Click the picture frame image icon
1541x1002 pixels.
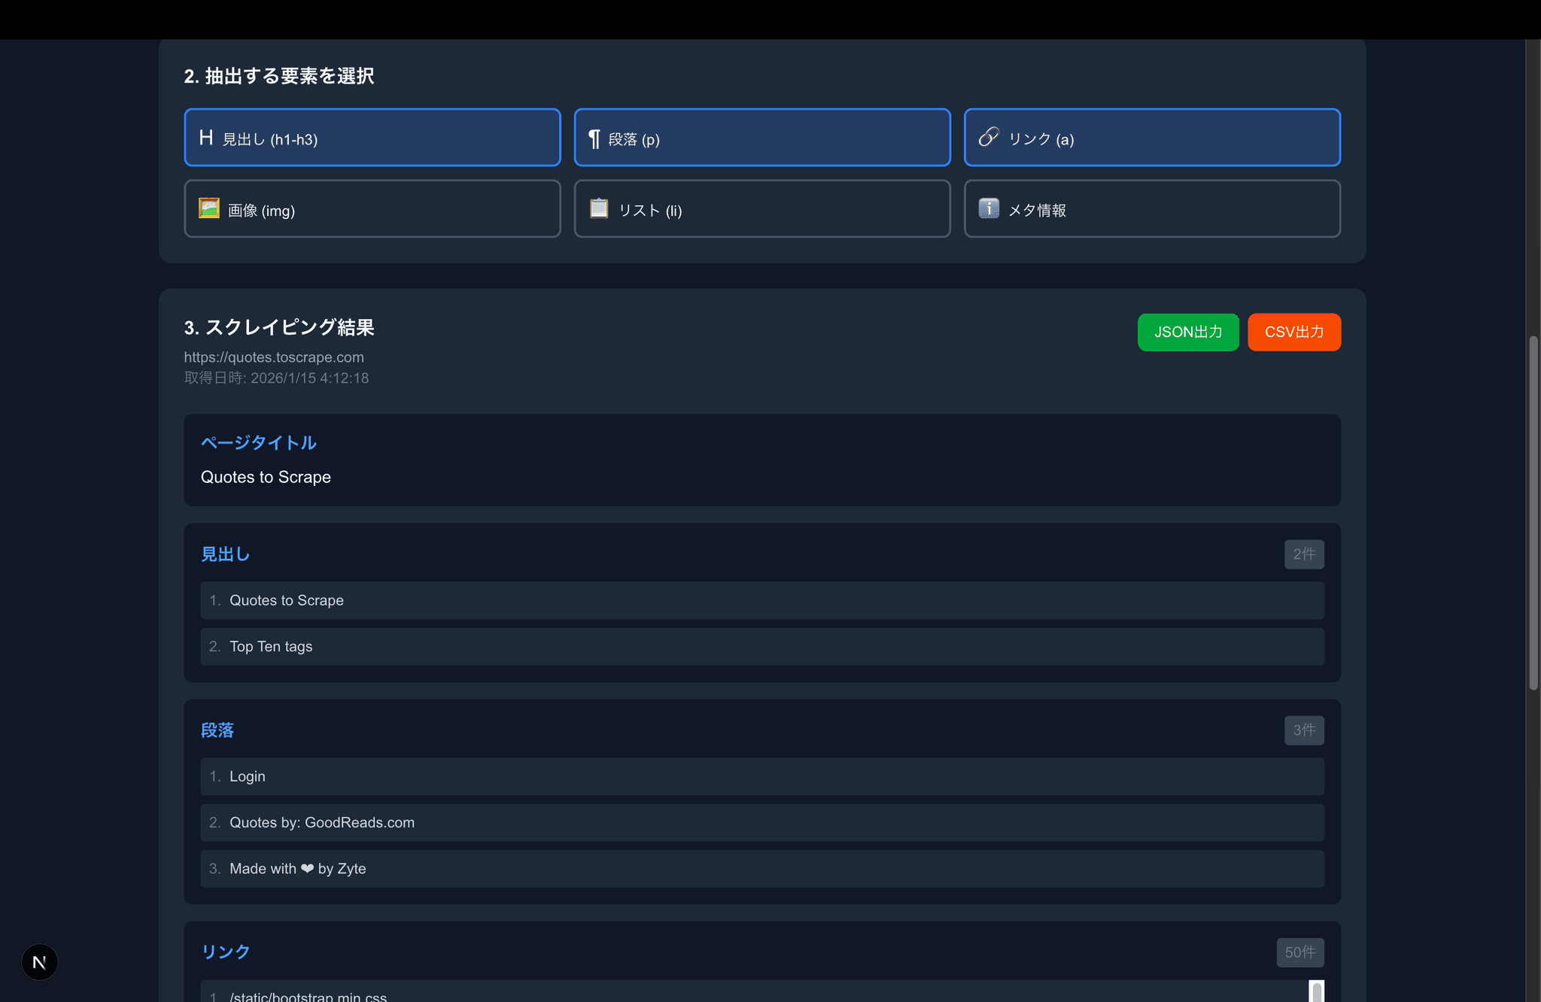(x=209, y=208)
